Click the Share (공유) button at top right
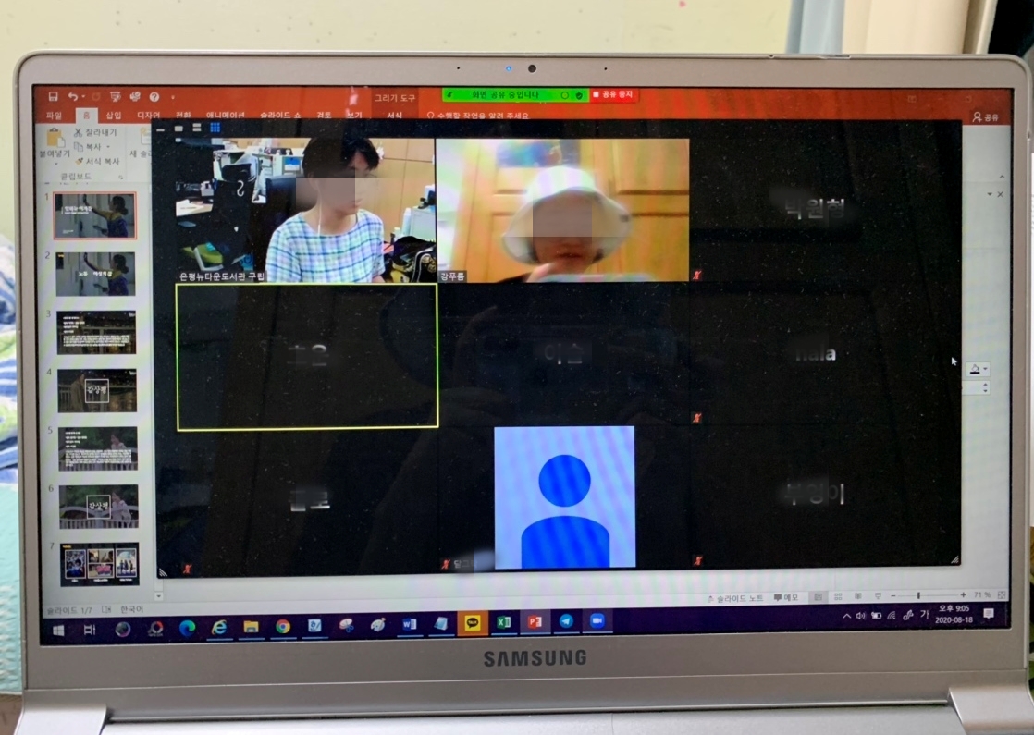The image size is (1034, 735). 986,117
